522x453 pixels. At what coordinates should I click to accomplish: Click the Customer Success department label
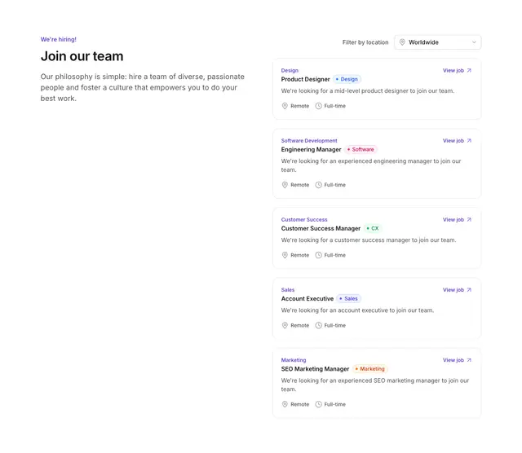coord(304,219)
